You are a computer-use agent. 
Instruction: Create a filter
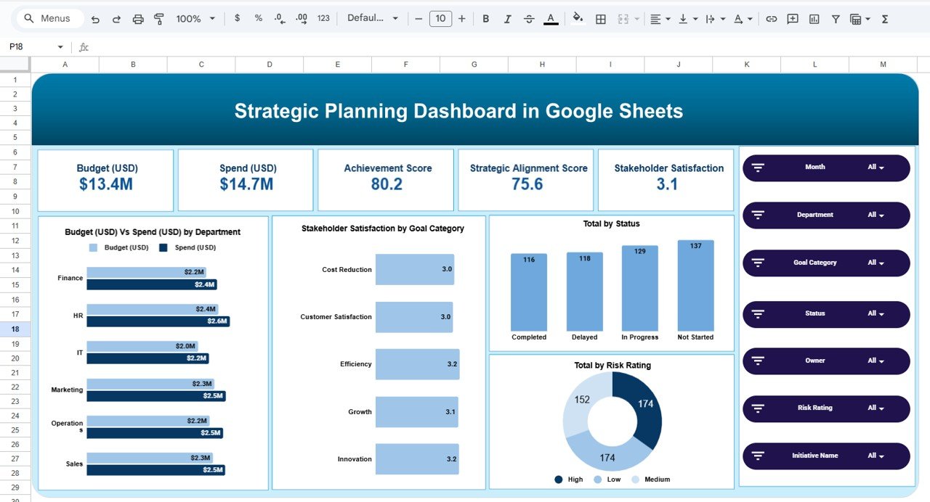[836, 19]
